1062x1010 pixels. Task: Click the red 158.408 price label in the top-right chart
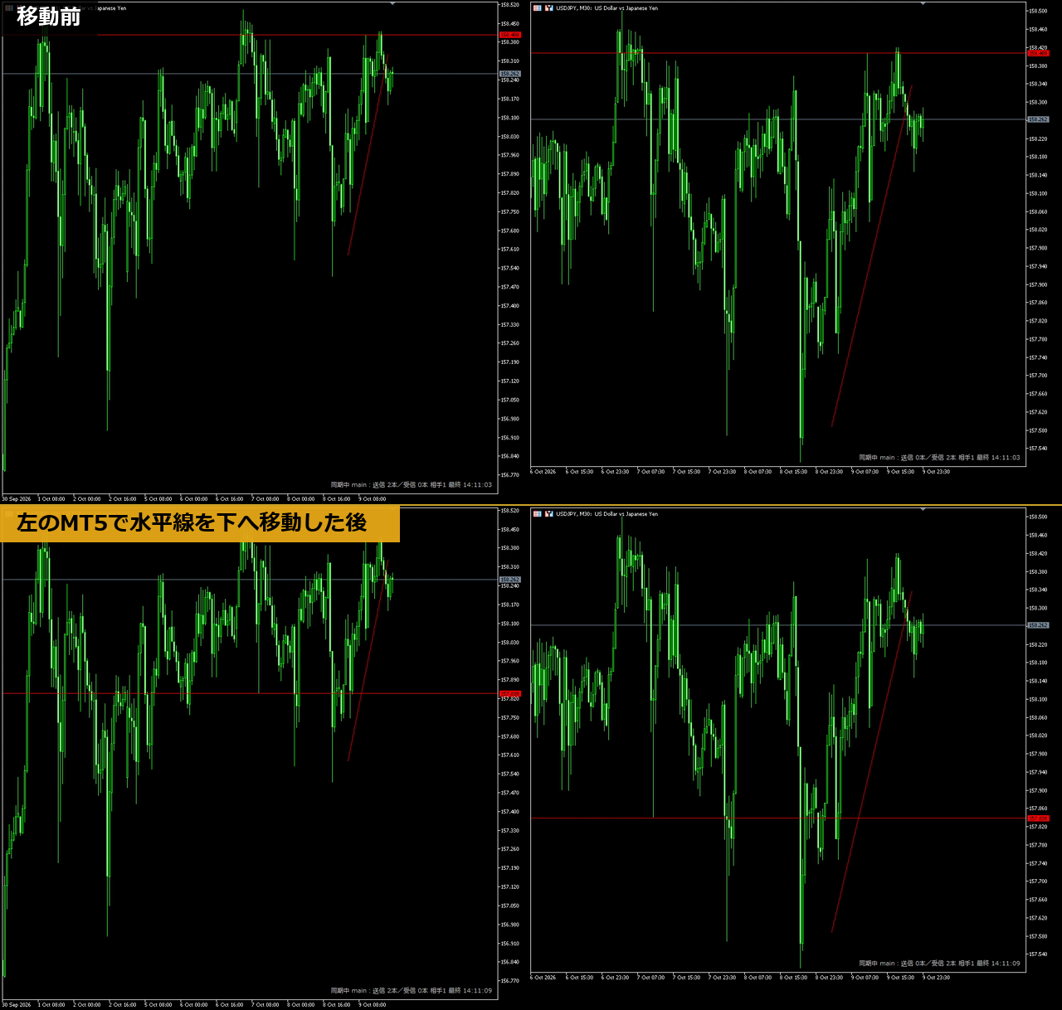(x=1038, y=53)
